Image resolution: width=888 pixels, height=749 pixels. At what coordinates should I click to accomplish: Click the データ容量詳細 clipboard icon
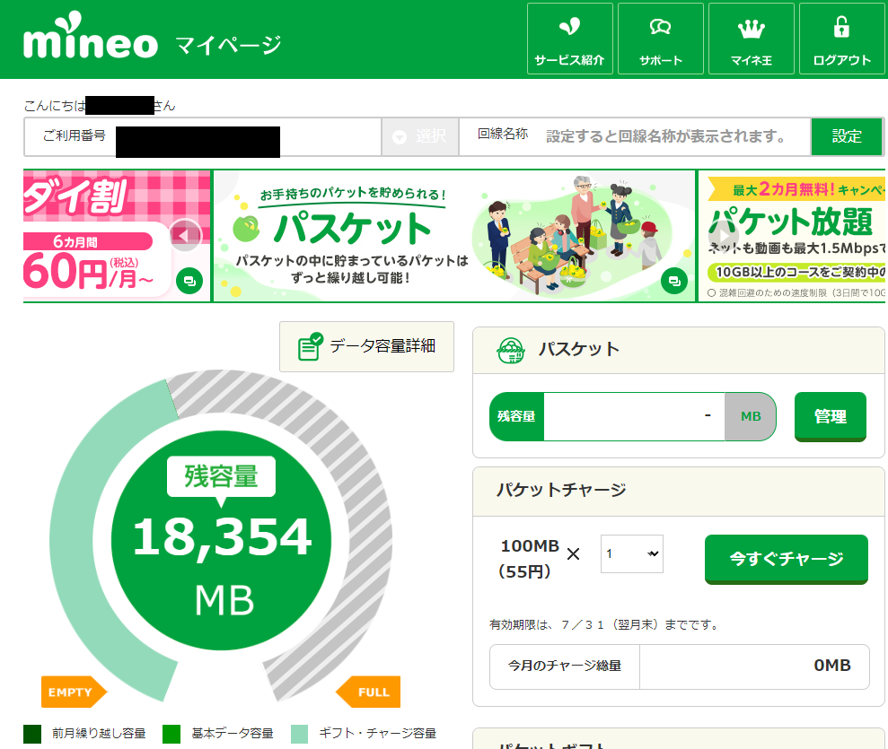(311, 346)
